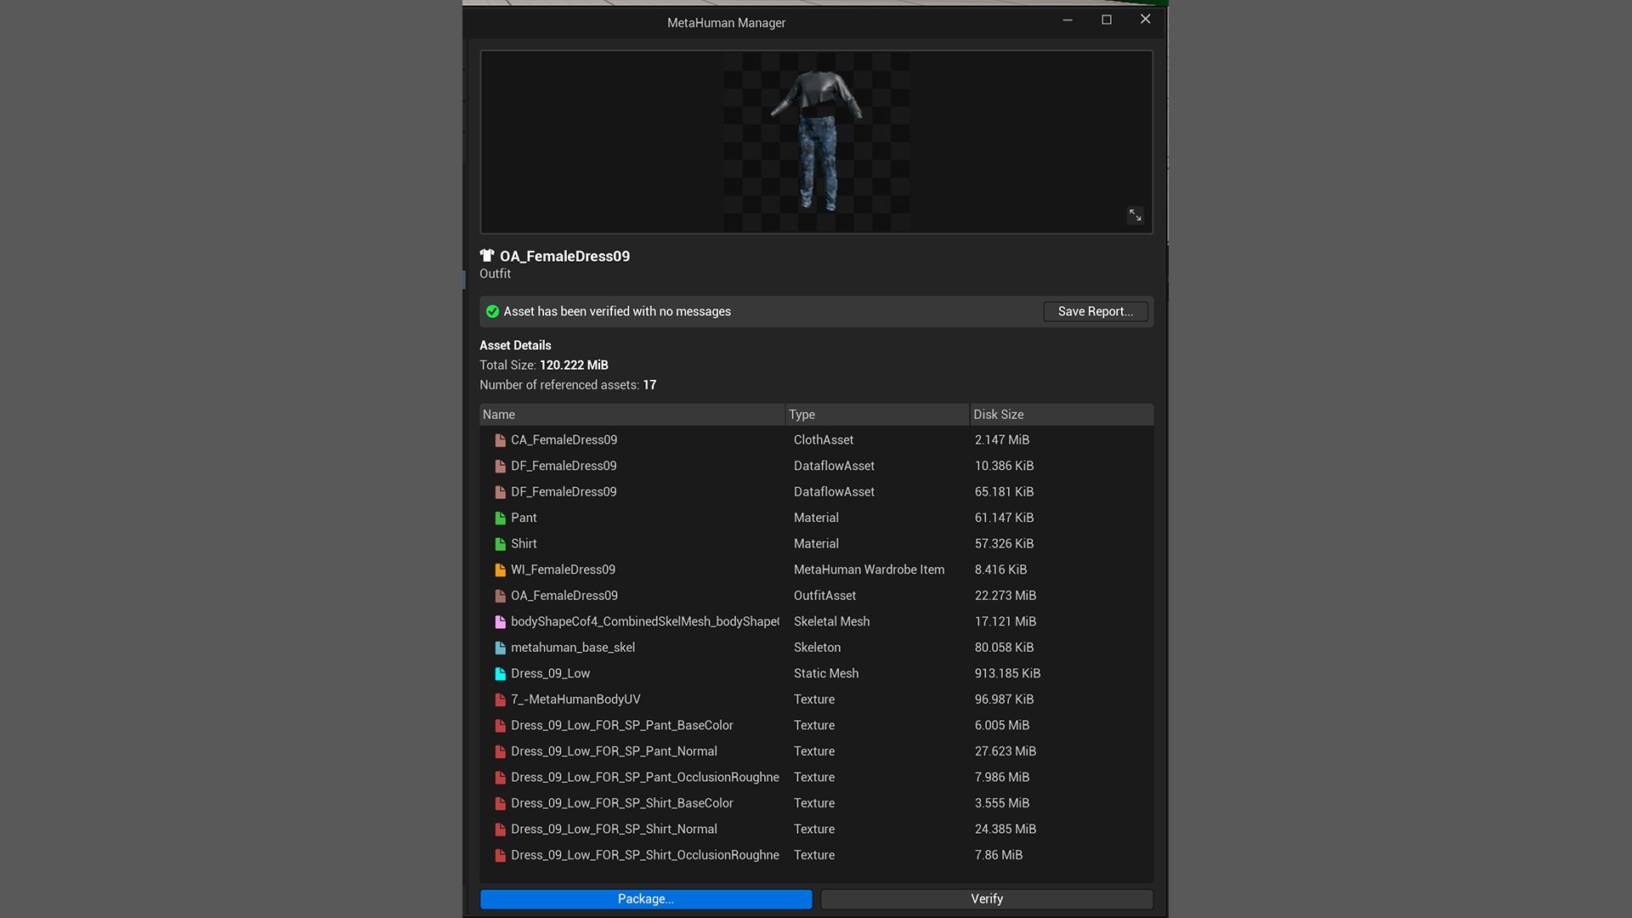Click the metahuman_base_skel file icon
The height and width of the screenshot is (918, 1632).
[x=500, y=648]
